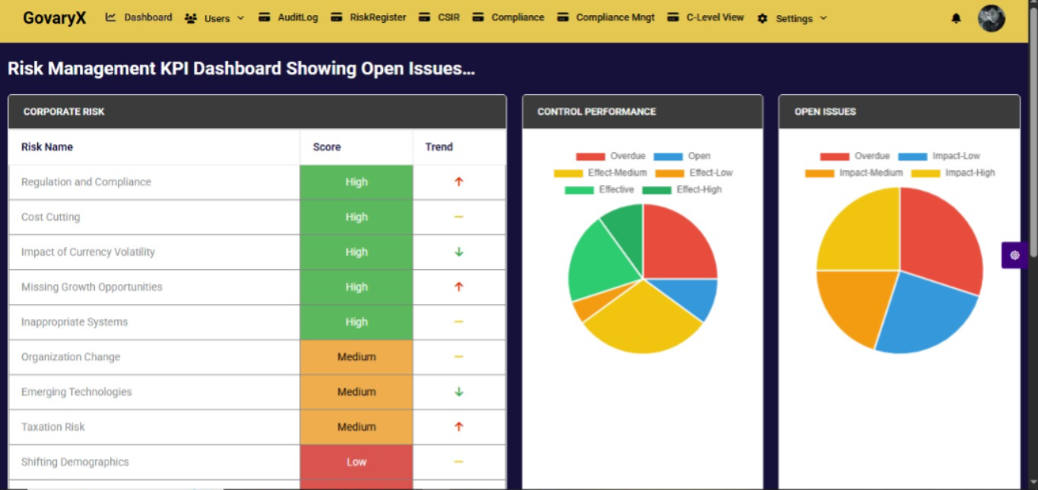Open the Dashboard chart icon
This screenshot has height=490, width=1038.
click(x=111, y=17)
